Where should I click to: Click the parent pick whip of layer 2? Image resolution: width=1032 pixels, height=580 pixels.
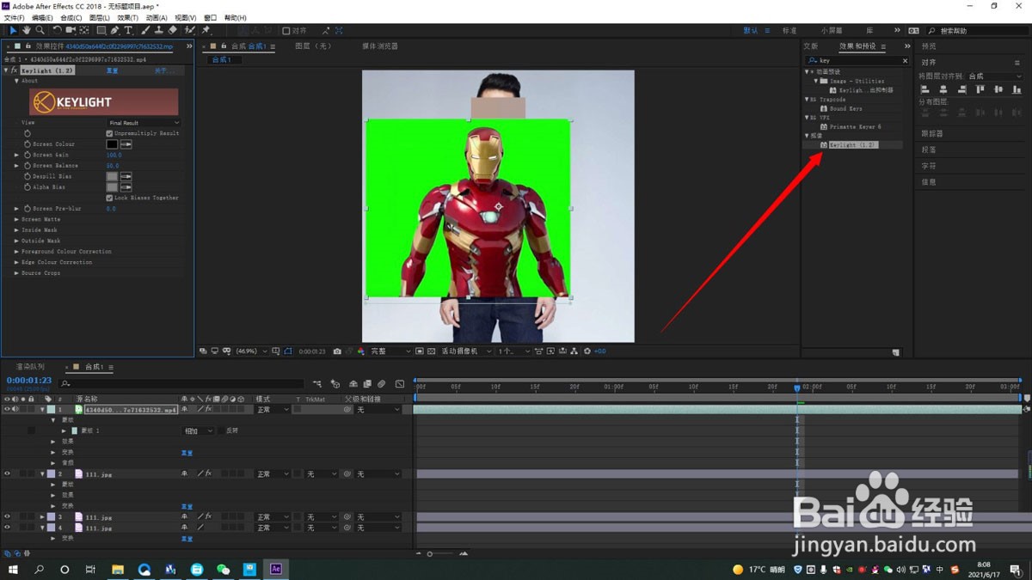[348, 474]
